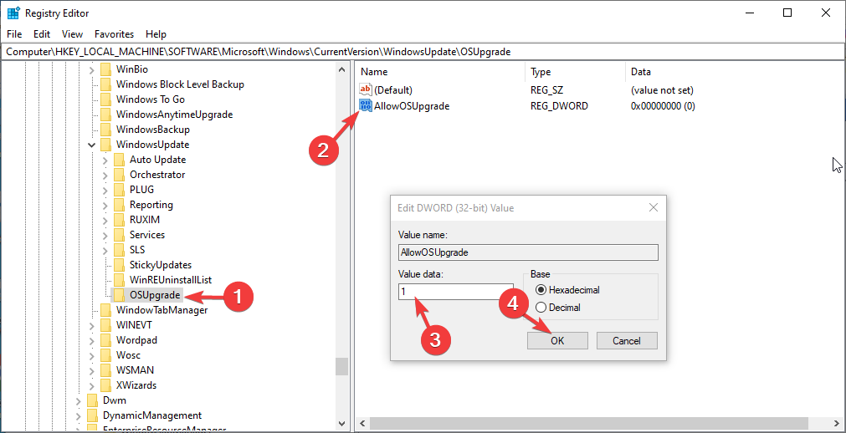This screenshot has height=433, width=846.
Task: Select the Decimal base radio button
Action: coord(540,308)
